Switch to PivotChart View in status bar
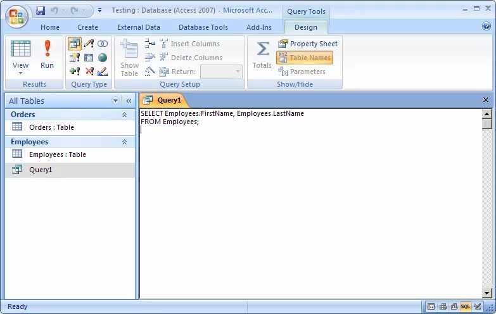 click(x=454, y=306)
